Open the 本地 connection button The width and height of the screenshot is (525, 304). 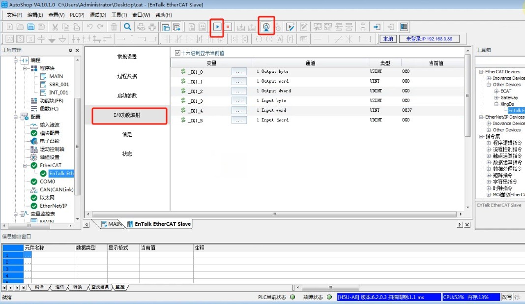pos(388,39)
